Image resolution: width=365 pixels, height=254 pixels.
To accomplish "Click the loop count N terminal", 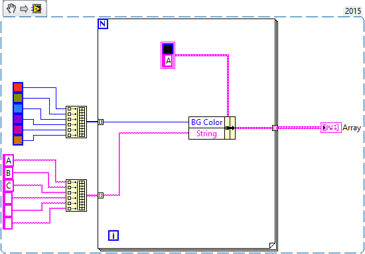I will pos(103,24).
